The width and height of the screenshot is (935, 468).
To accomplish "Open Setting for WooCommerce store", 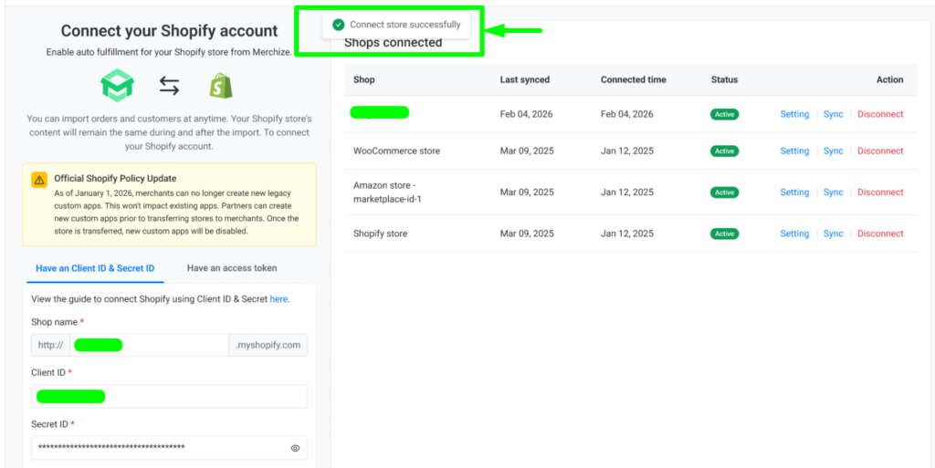I will click(x=794, y=151).
